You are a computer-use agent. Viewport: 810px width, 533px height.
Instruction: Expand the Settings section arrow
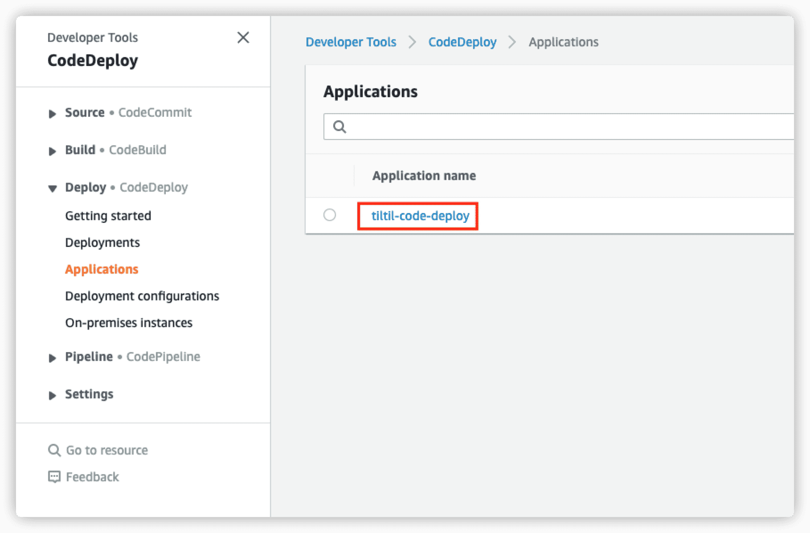coord(52,395)
